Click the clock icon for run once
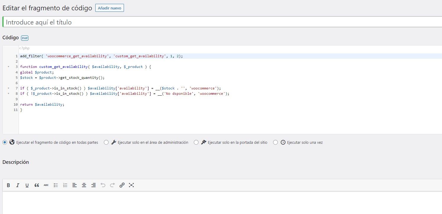 [x=283, y=142]
